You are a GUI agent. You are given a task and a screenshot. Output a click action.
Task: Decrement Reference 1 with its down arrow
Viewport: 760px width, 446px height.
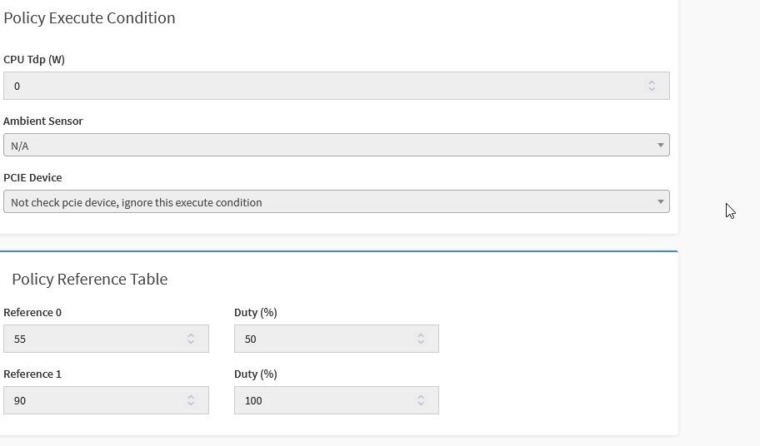191,404
